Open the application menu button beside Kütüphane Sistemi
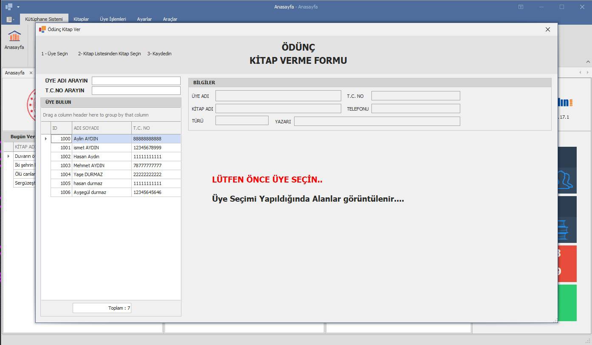This screenshot has width=592, height=345. tap(10, 19)
